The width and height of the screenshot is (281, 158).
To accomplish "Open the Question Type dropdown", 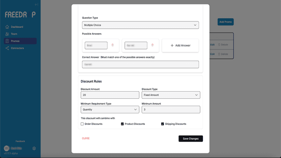I will 140,25.
